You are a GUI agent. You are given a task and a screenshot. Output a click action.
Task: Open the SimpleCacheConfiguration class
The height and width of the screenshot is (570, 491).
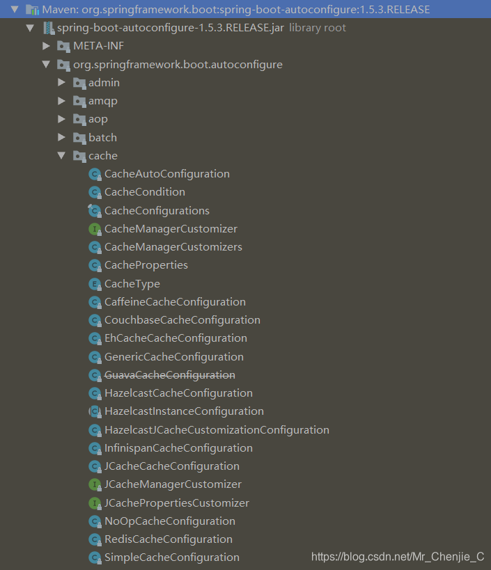click(x=172, y=557)
